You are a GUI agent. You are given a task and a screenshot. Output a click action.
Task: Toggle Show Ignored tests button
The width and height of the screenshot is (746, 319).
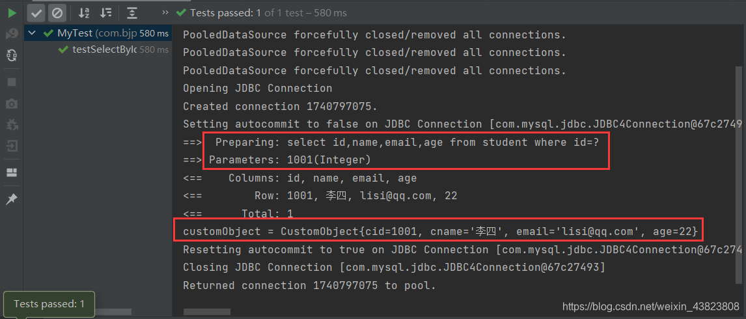pyautogui.click(x=57, y=12)
